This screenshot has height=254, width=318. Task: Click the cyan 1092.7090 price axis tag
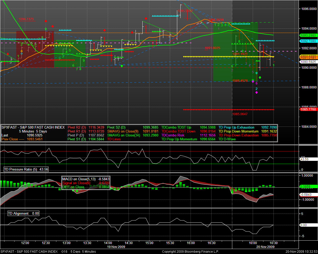(308, 41)
